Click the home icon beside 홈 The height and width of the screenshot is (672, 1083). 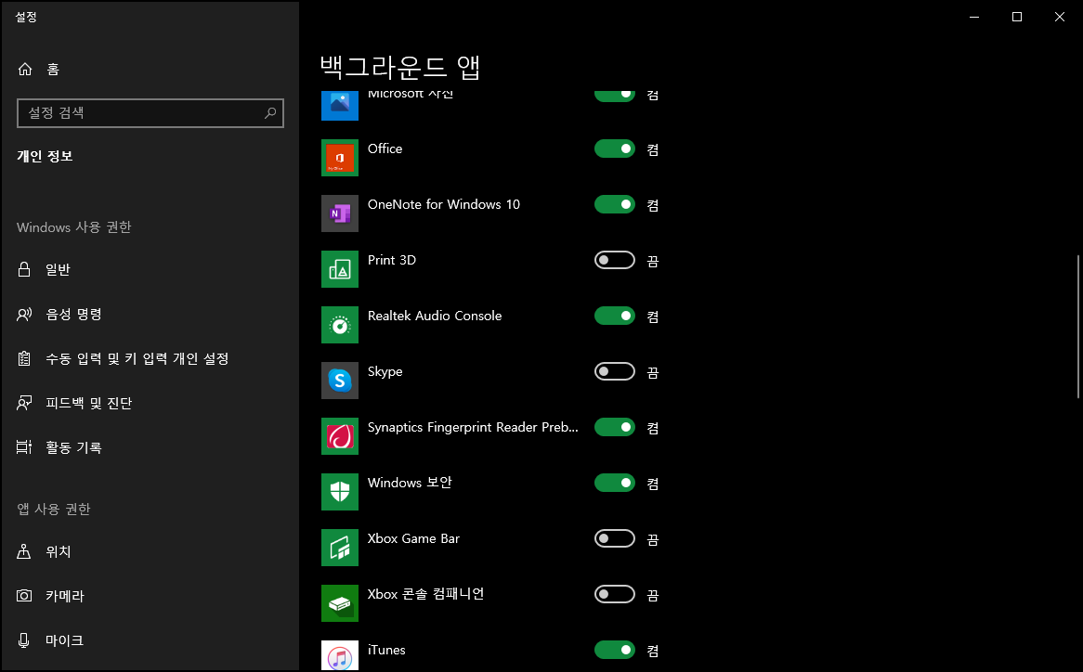click(25, 69)
